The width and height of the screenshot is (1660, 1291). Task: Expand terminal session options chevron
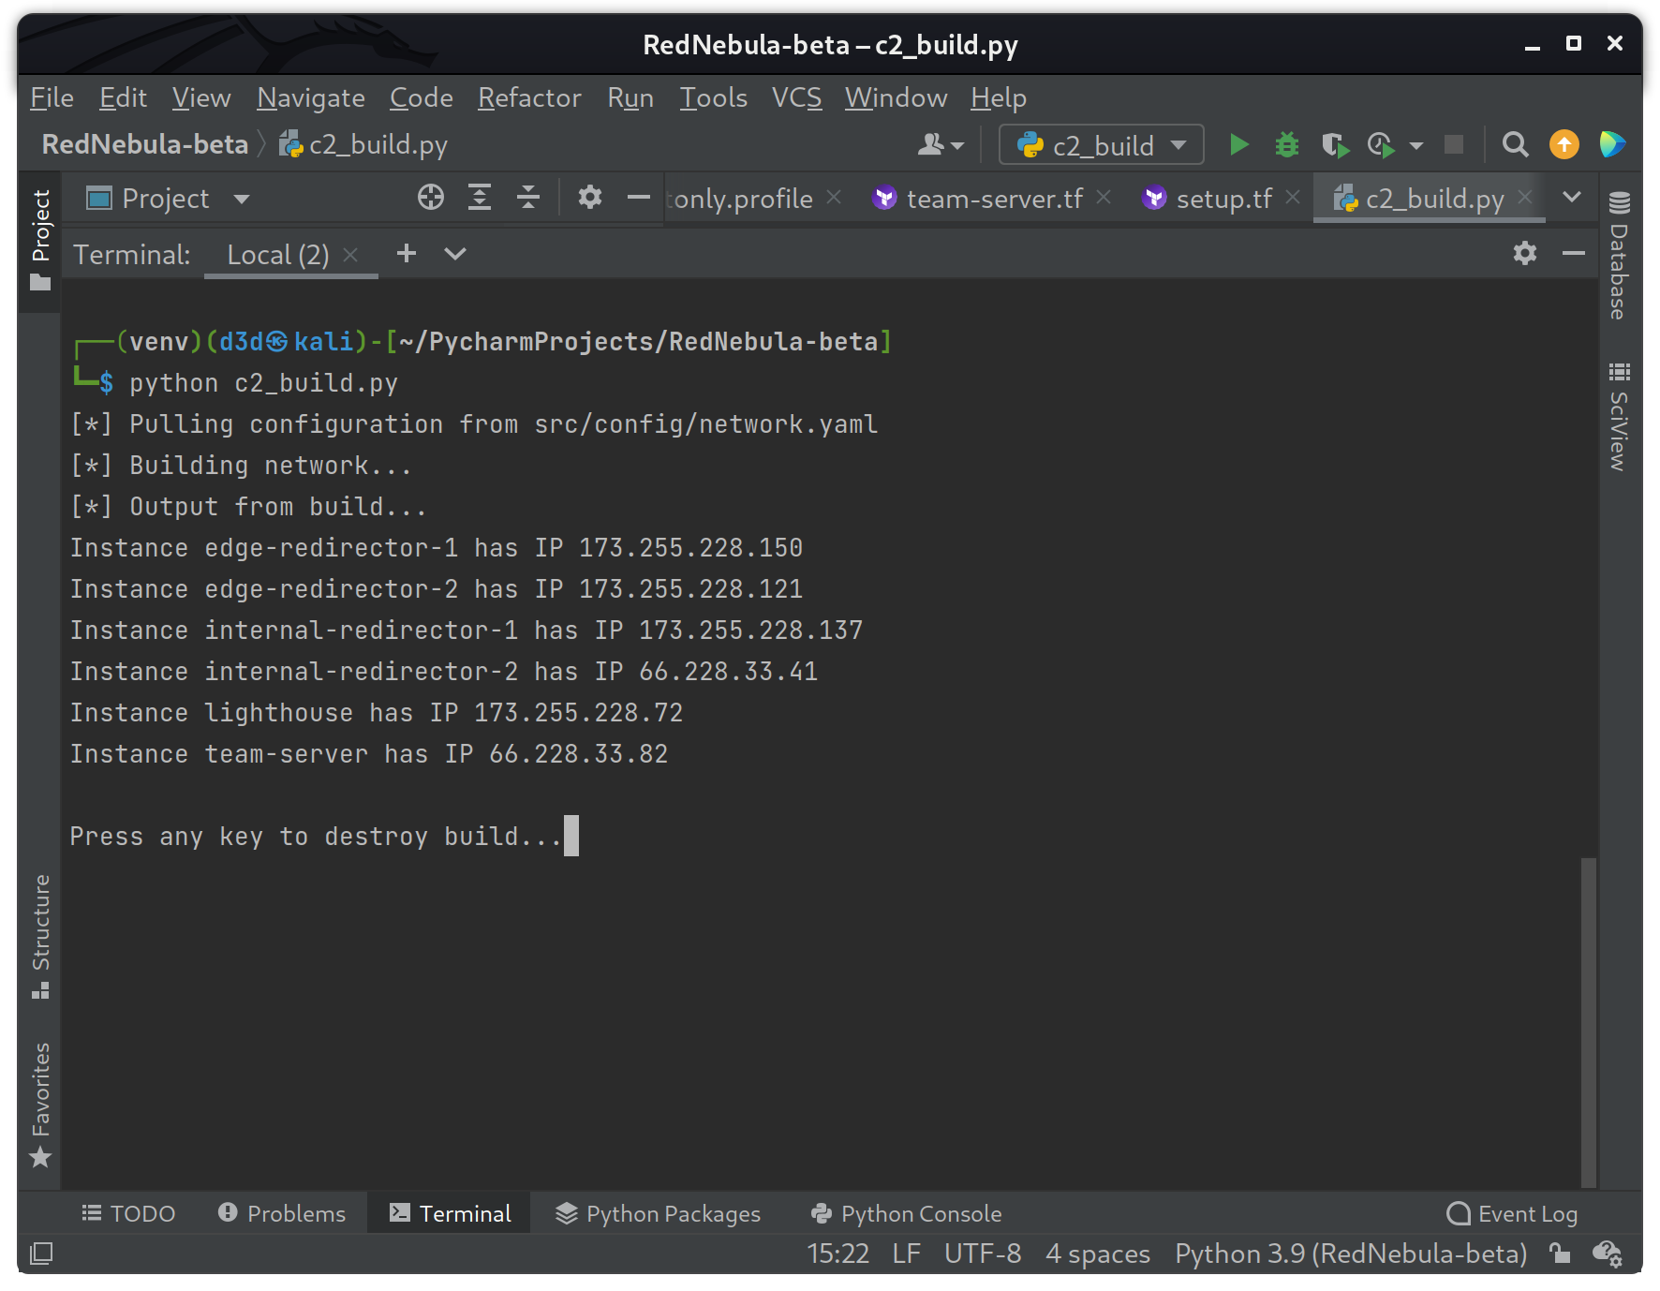(455, 253)
